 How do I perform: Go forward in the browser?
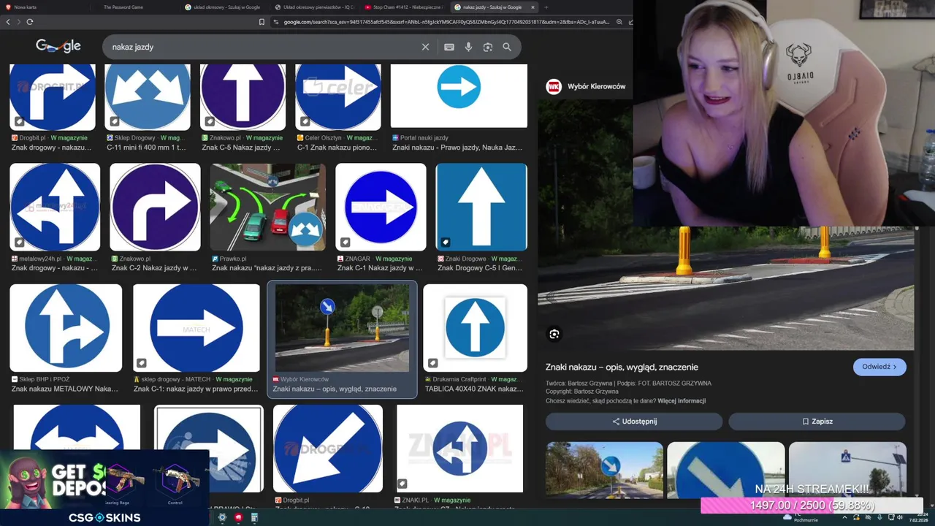(18, 22)
